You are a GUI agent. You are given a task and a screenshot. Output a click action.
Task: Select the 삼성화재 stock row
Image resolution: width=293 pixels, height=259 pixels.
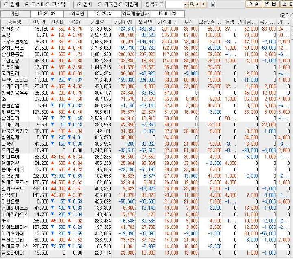(x=146, y=176)
